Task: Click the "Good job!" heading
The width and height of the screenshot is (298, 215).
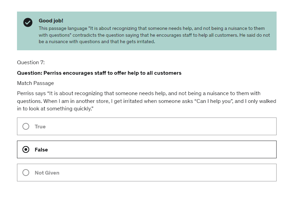Action: 51,21
